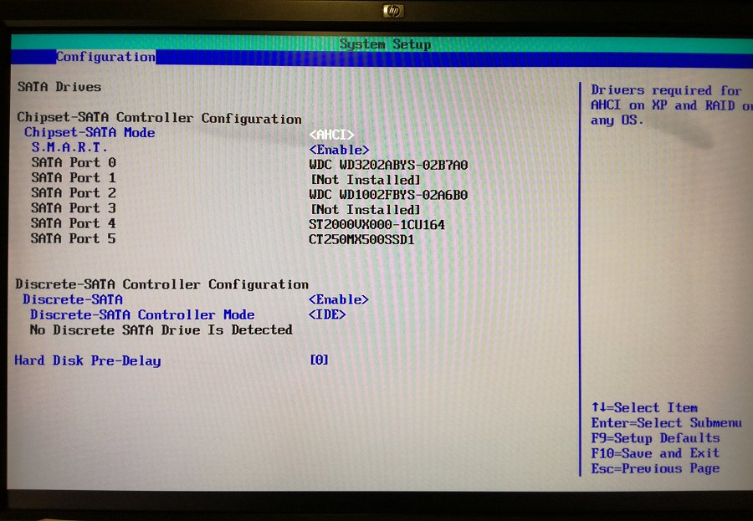Click the System Setup title
The width and height of the screenshot is (753, 521).
[x=385, y=44]
